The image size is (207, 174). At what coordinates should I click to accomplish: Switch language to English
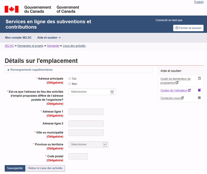[199, 2]
